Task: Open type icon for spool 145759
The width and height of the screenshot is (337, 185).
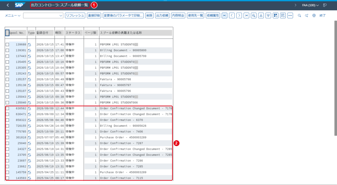Action: (x=29, y=172)
